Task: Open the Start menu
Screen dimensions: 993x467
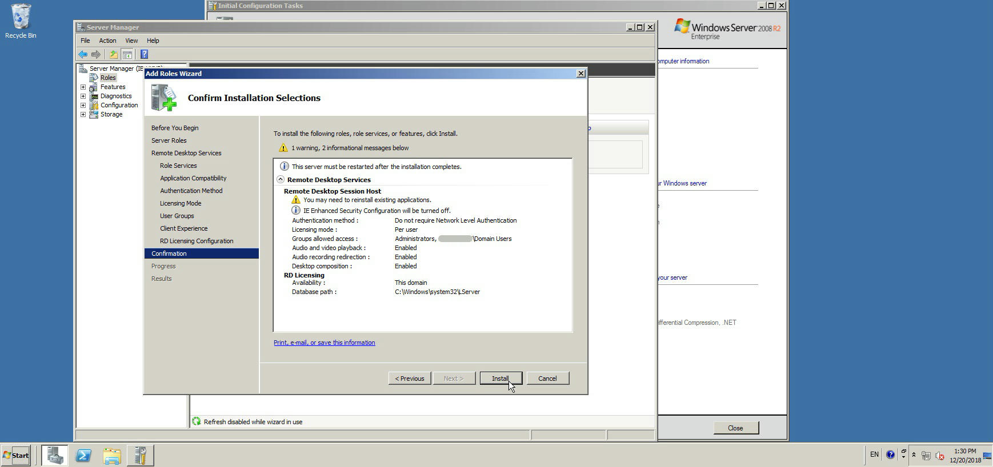Action: pyautogui.click(x=16, y=455)
